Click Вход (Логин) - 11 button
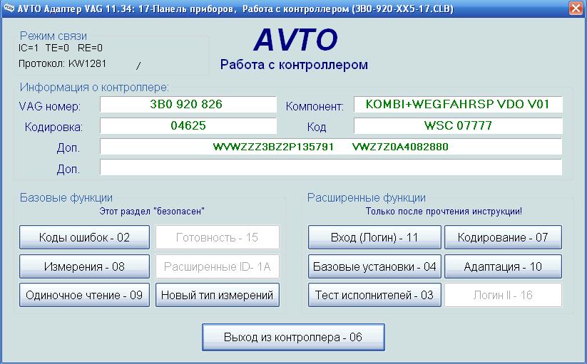The height and width of the screenshot is (364, 587). [374, 237]
